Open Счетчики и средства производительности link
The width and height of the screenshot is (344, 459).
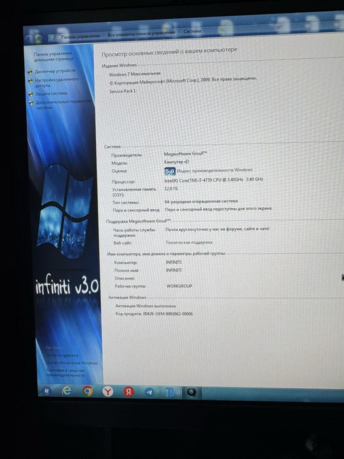[66, 372]
